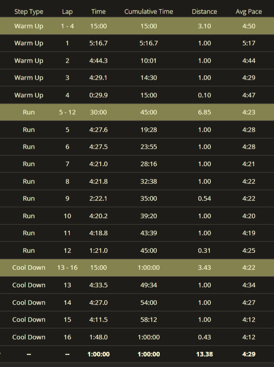Select the Avg Pace column header

[249, 12]
